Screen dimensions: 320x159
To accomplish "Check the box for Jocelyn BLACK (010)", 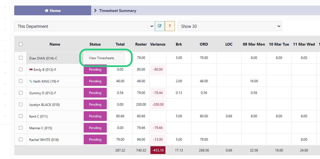I will 21,104.
